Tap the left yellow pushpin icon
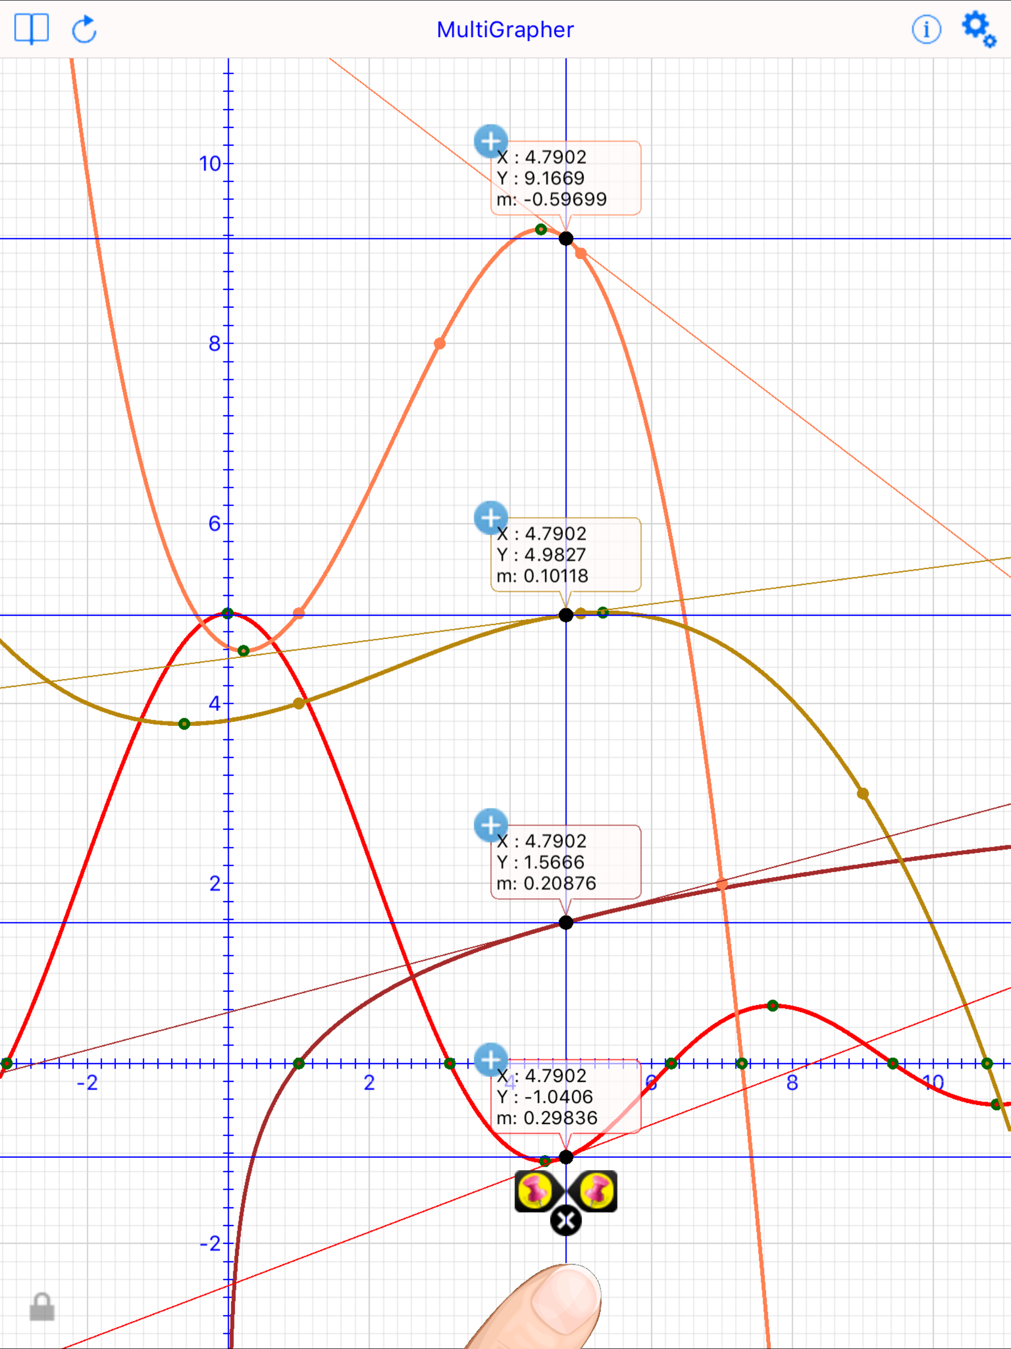Screen dimensions: 1011x1349 (x=535, y=1190)
